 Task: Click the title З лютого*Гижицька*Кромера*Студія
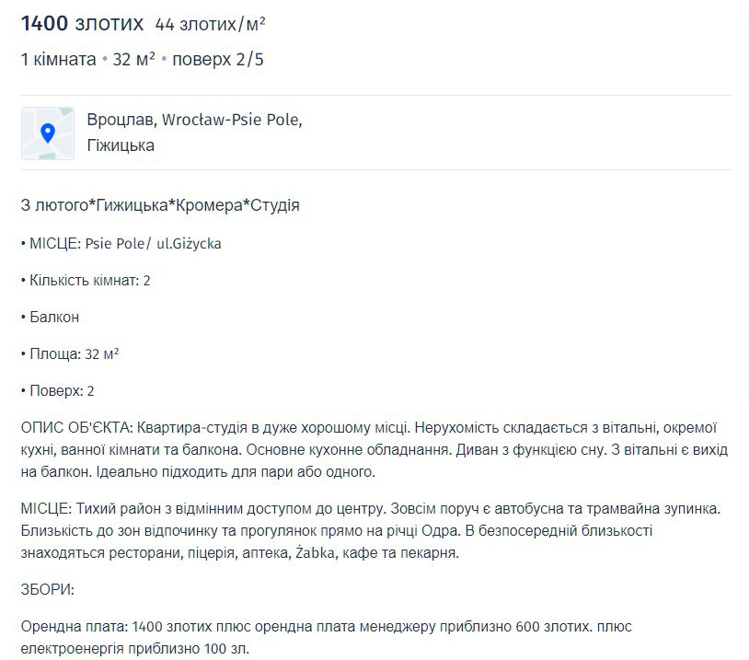click(x=160, y=205)
